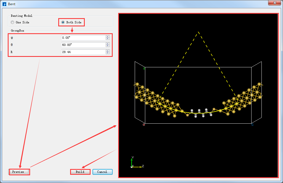Screen dimensions: 283x183
Task: Click the Both Side radio button label
Action: pos(73,22)
